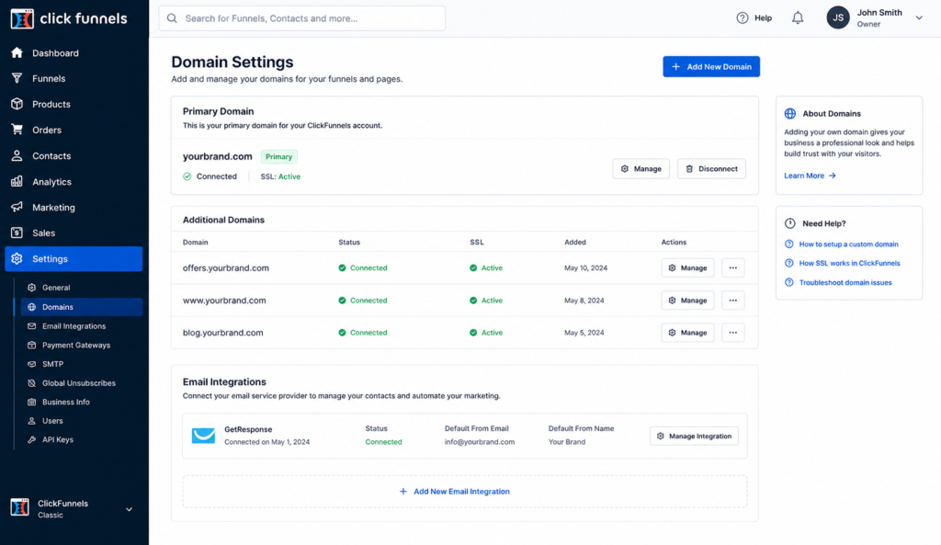
Task: Open Funnels in the sidebar
Action: click(x=74, y=79)
